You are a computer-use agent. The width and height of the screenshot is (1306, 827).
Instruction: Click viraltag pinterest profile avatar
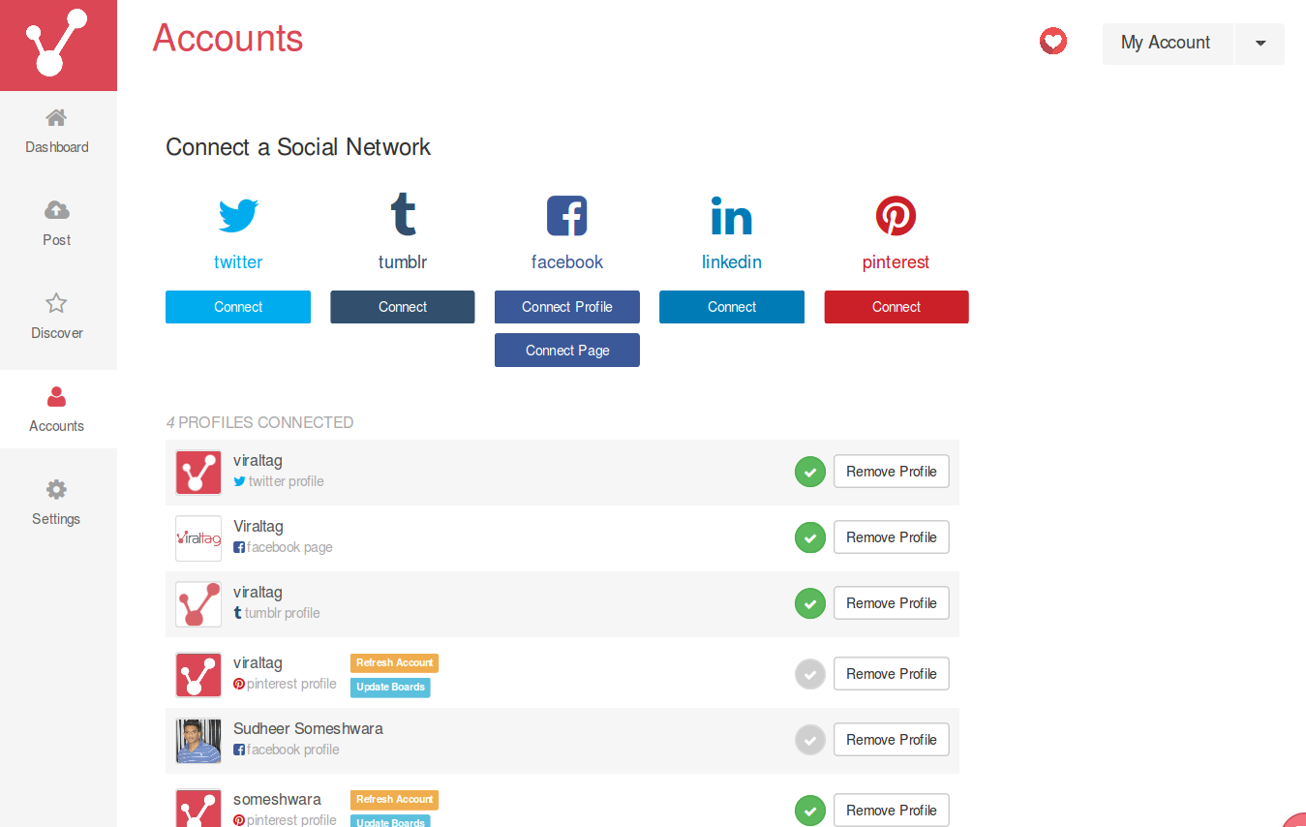198,675
